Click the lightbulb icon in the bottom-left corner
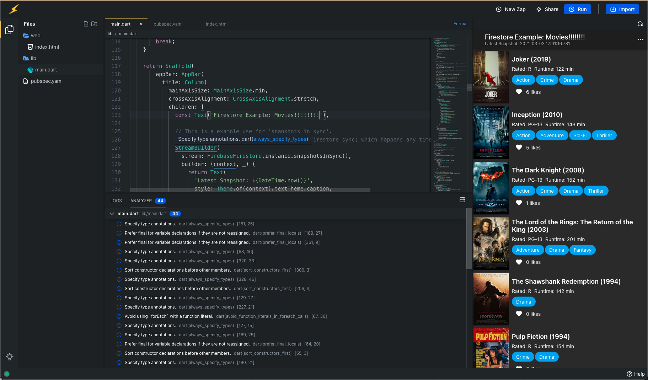The height and width of the screenshot is (380, 648). click(10, 357)
